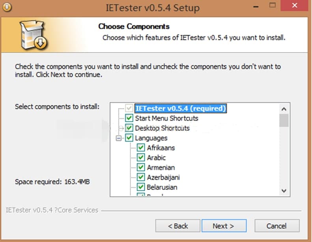Select the Languages label
The width and height of the screenshot is (312, 242).
(151, 138)
